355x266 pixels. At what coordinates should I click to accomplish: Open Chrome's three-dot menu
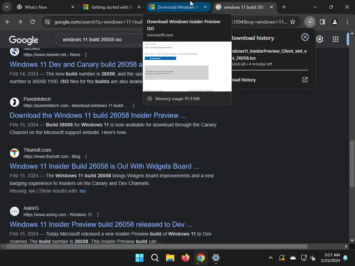[347, 22]
